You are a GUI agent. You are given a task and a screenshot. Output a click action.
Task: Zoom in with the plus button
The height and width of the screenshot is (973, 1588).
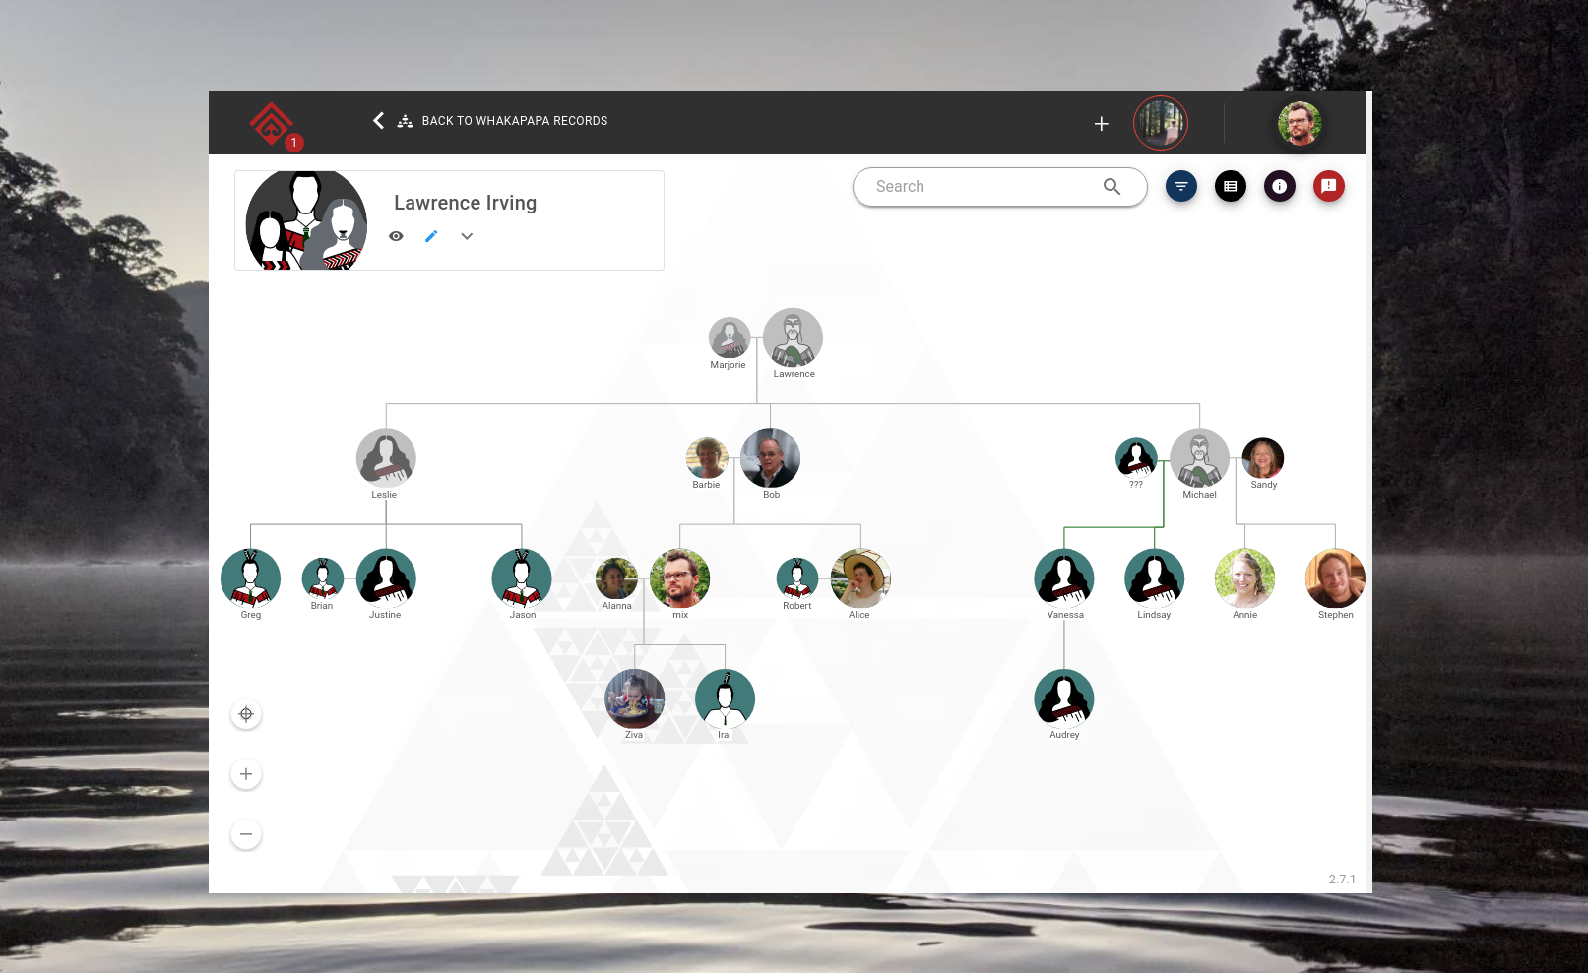(x=246, y=774)
